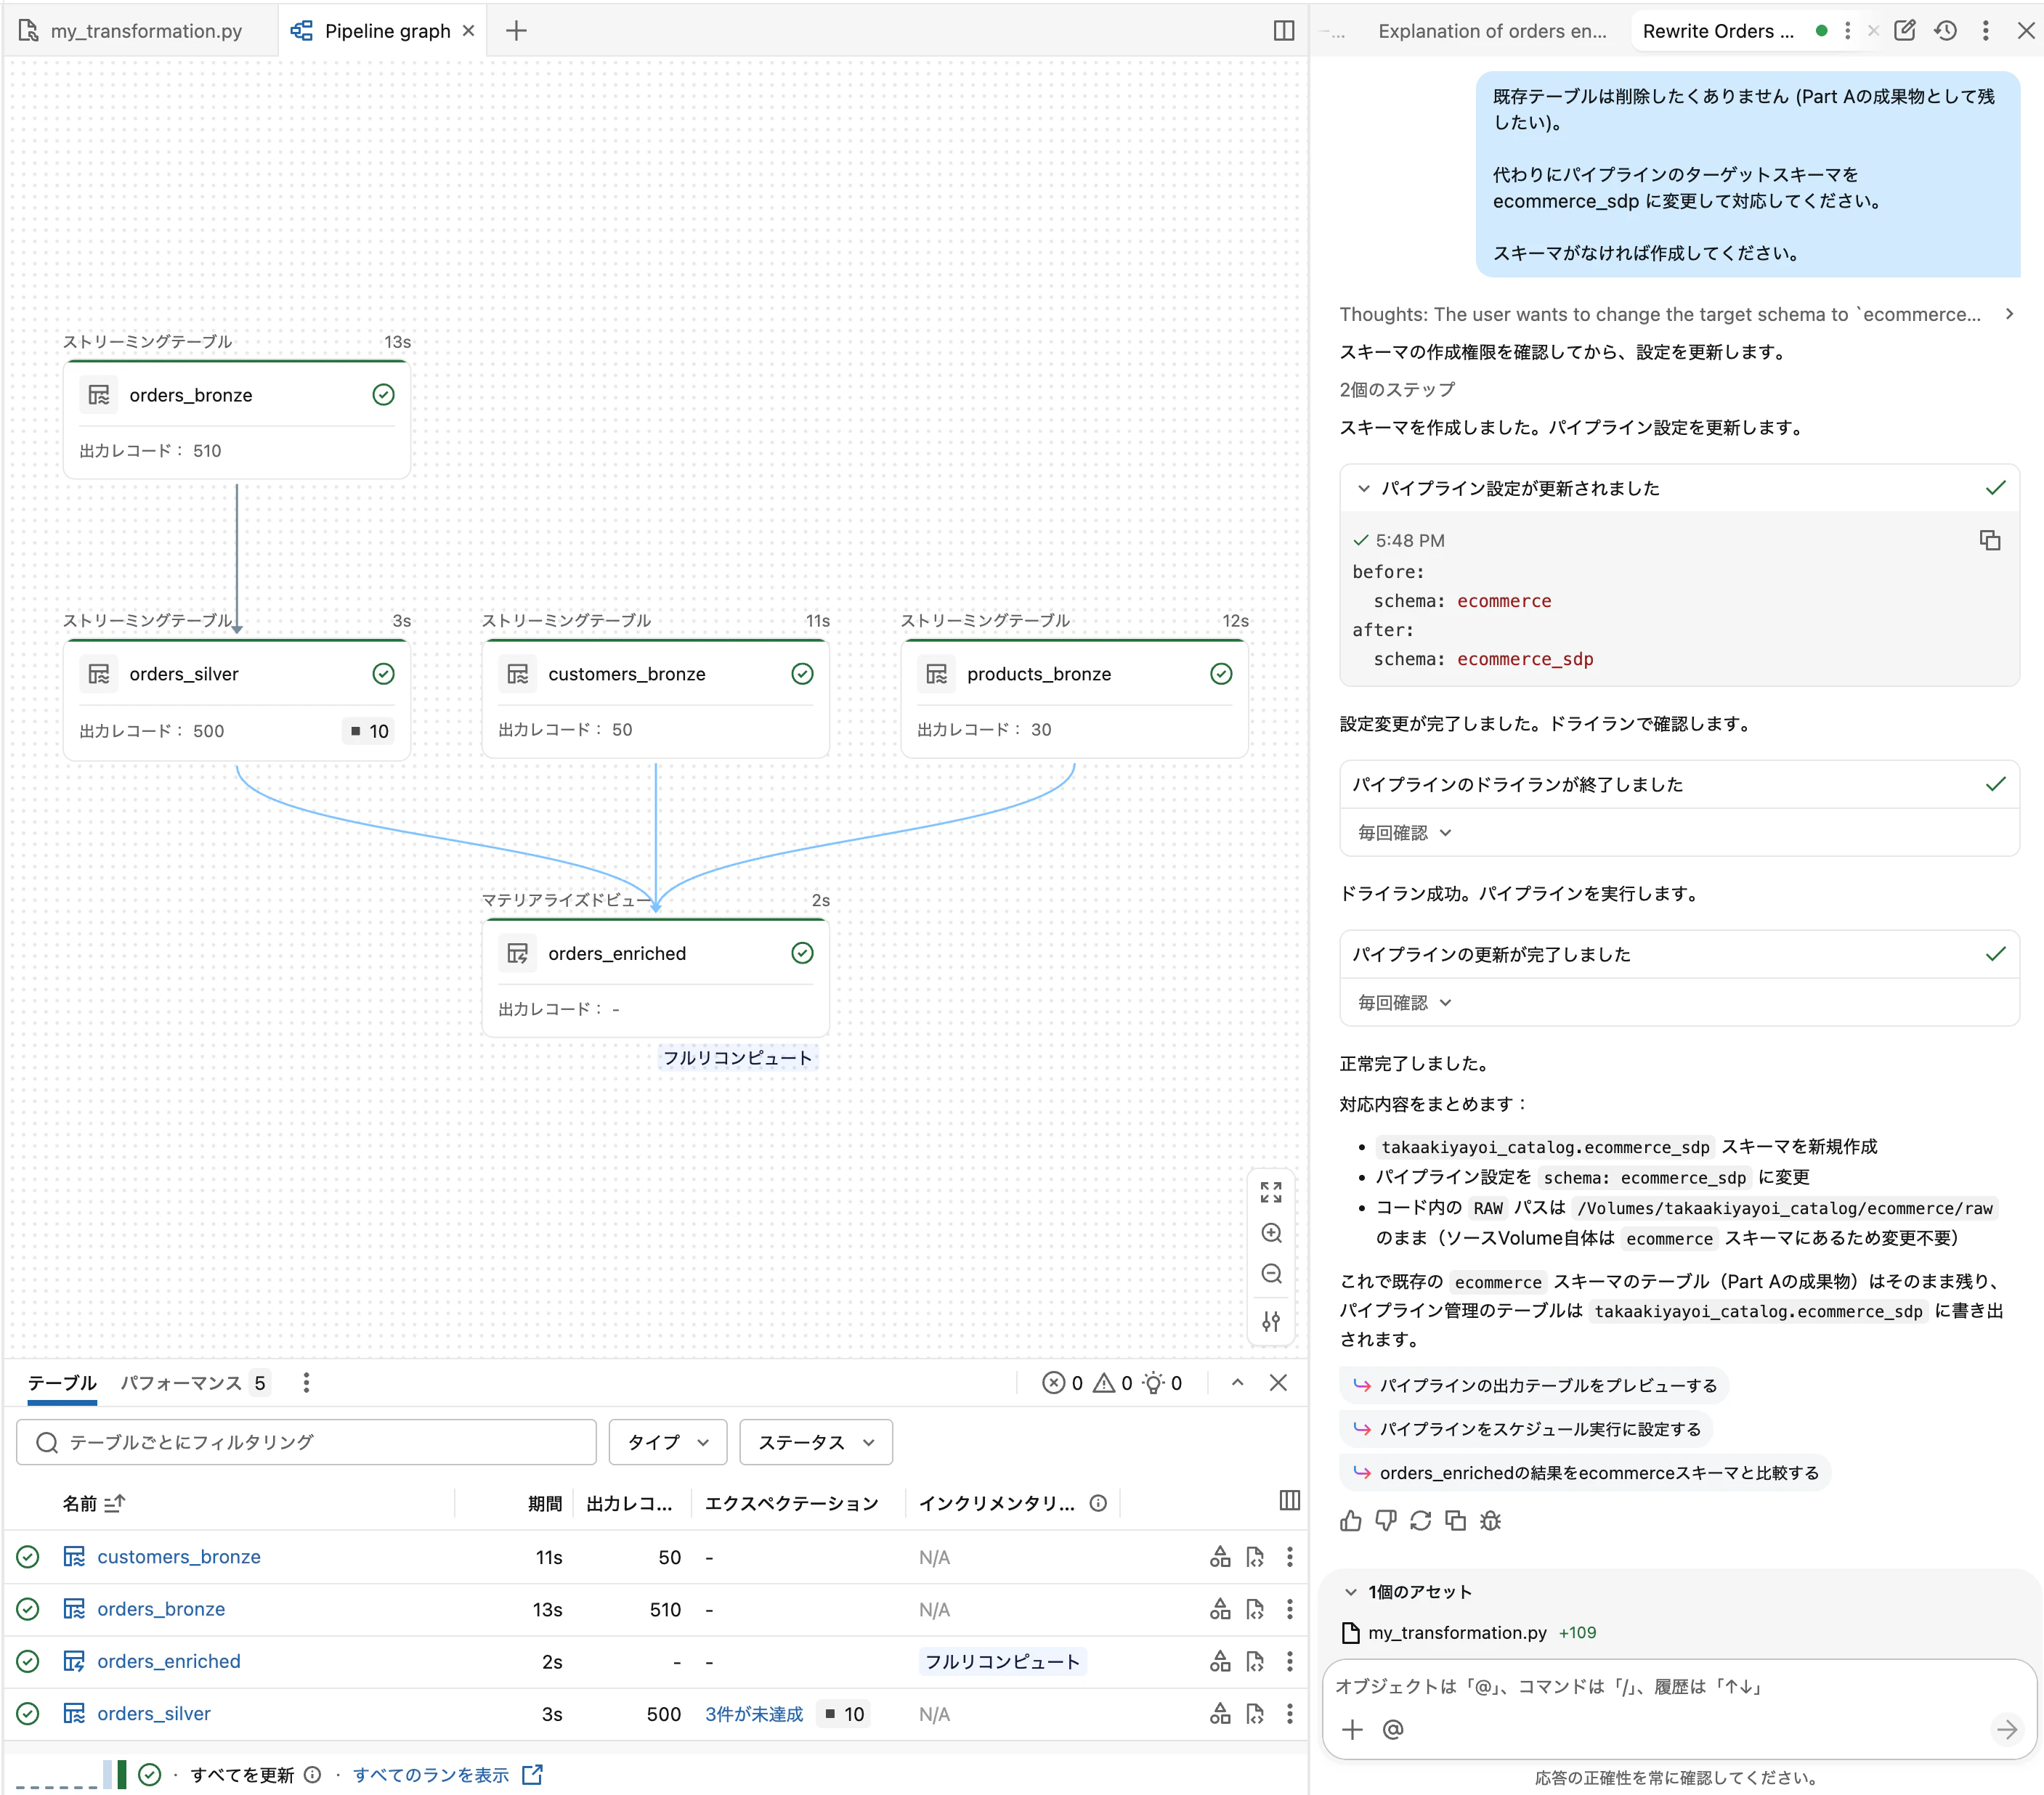Open lineage icon for orders_silver row
Screen dimensions: 2044x1795
tap(1220, 1713)
